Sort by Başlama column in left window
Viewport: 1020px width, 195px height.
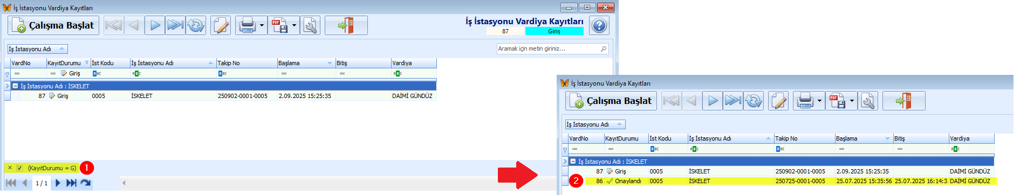point(305,63)
